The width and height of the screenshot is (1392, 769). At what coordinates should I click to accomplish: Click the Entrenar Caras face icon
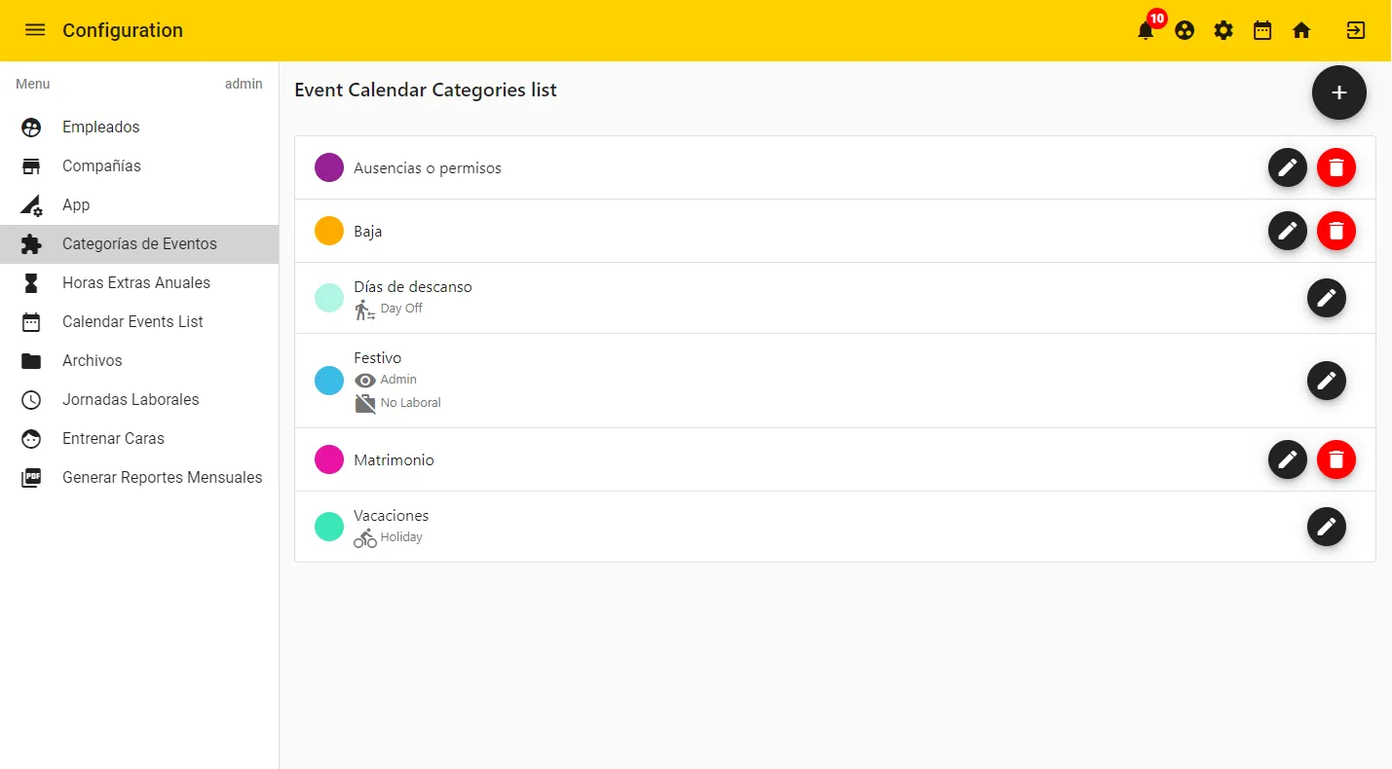click(30, 438)
